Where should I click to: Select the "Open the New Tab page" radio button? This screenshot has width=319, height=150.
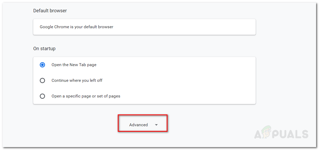pyautogui.click(x=42, y=65)
